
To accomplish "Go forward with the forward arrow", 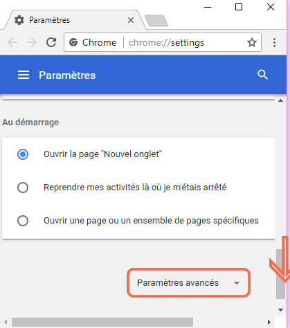I will coord(32,42).
